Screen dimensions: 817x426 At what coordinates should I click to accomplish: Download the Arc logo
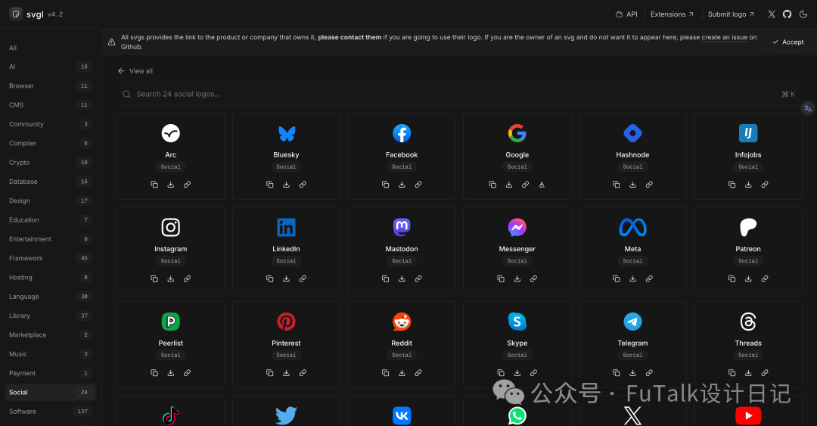click(x=171, y=185)
